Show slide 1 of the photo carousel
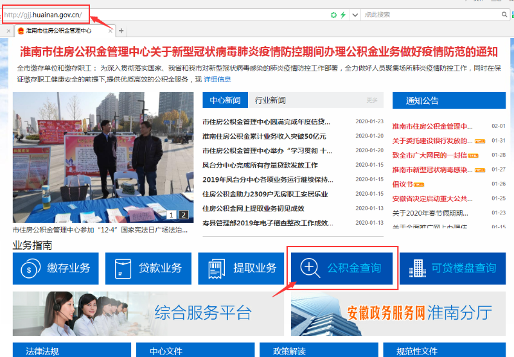The height and width of the screenshot is (357, 514). (x=172, y=215)
